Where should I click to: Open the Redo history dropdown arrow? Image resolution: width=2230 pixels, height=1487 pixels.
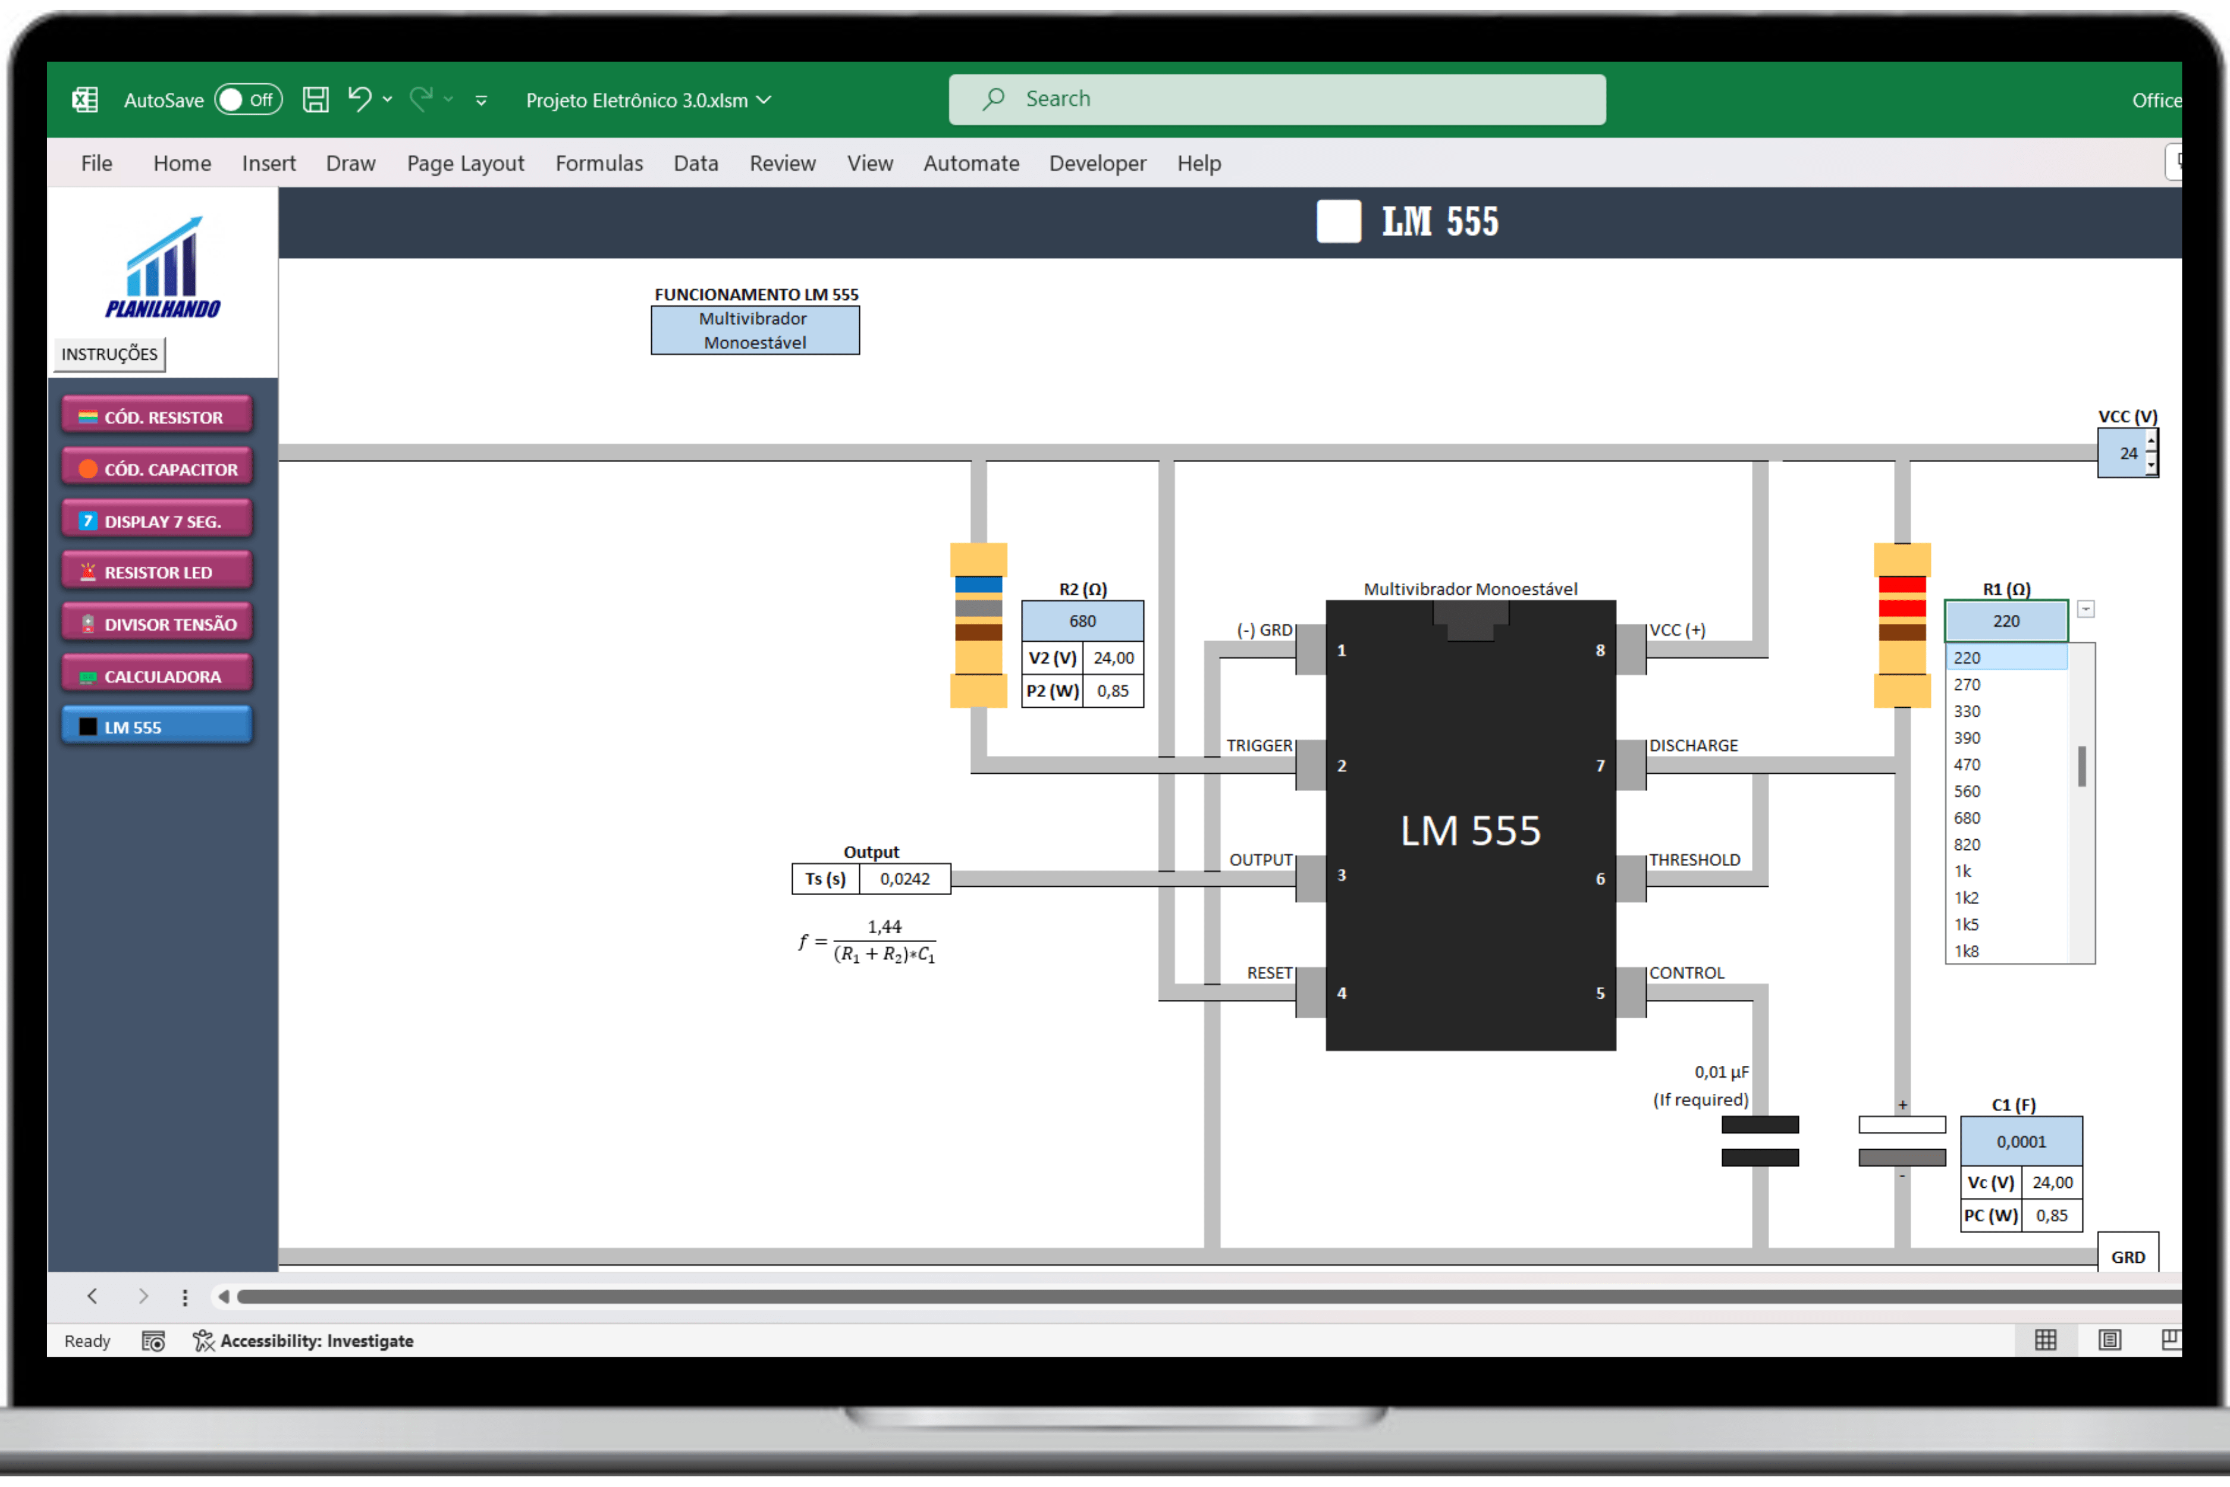tap(448, 99)
